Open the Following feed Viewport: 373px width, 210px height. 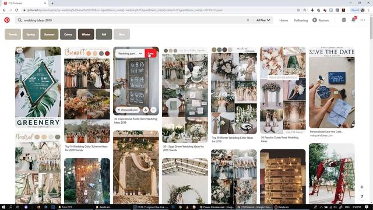[x=301, y=20]
